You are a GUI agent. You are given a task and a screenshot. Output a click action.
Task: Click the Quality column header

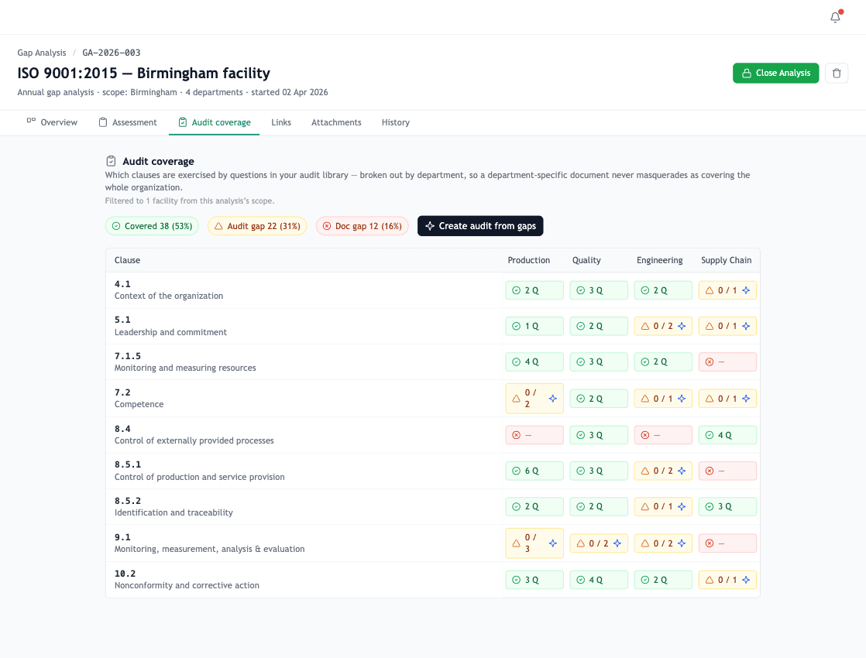[586, 260]
